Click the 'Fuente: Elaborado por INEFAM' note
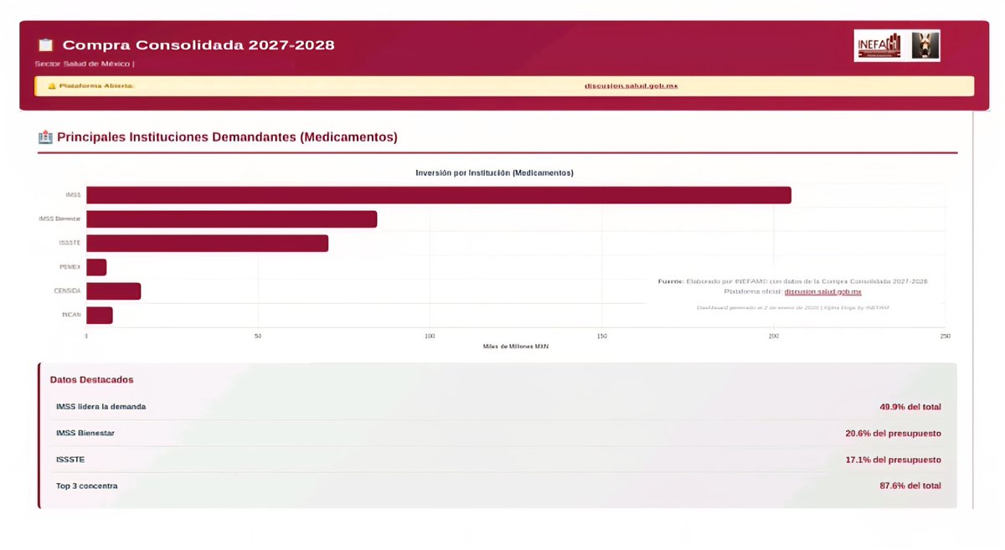Screen dimensions: 1005x550 (x=792, y=281)
